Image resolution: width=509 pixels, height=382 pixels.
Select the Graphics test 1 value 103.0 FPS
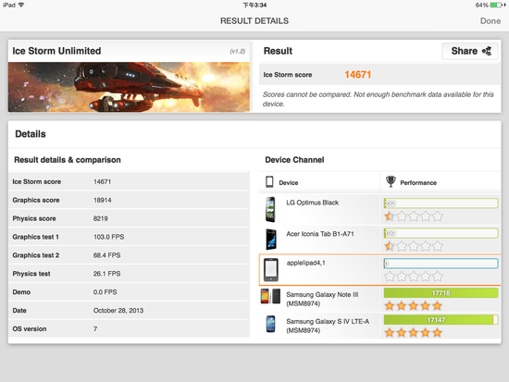[x=109, y=237]
